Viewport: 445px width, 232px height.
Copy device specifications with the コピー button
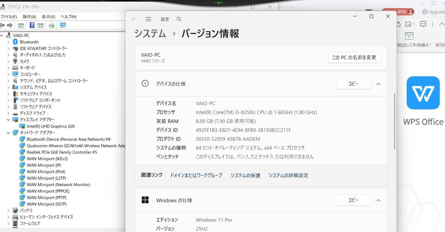[x=353, y=84]
